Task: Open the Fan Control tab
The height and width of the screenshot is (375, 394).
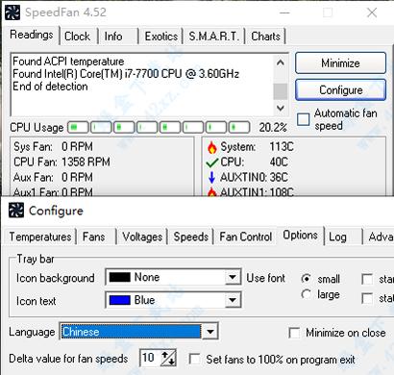Action: (x=246, y=237)
